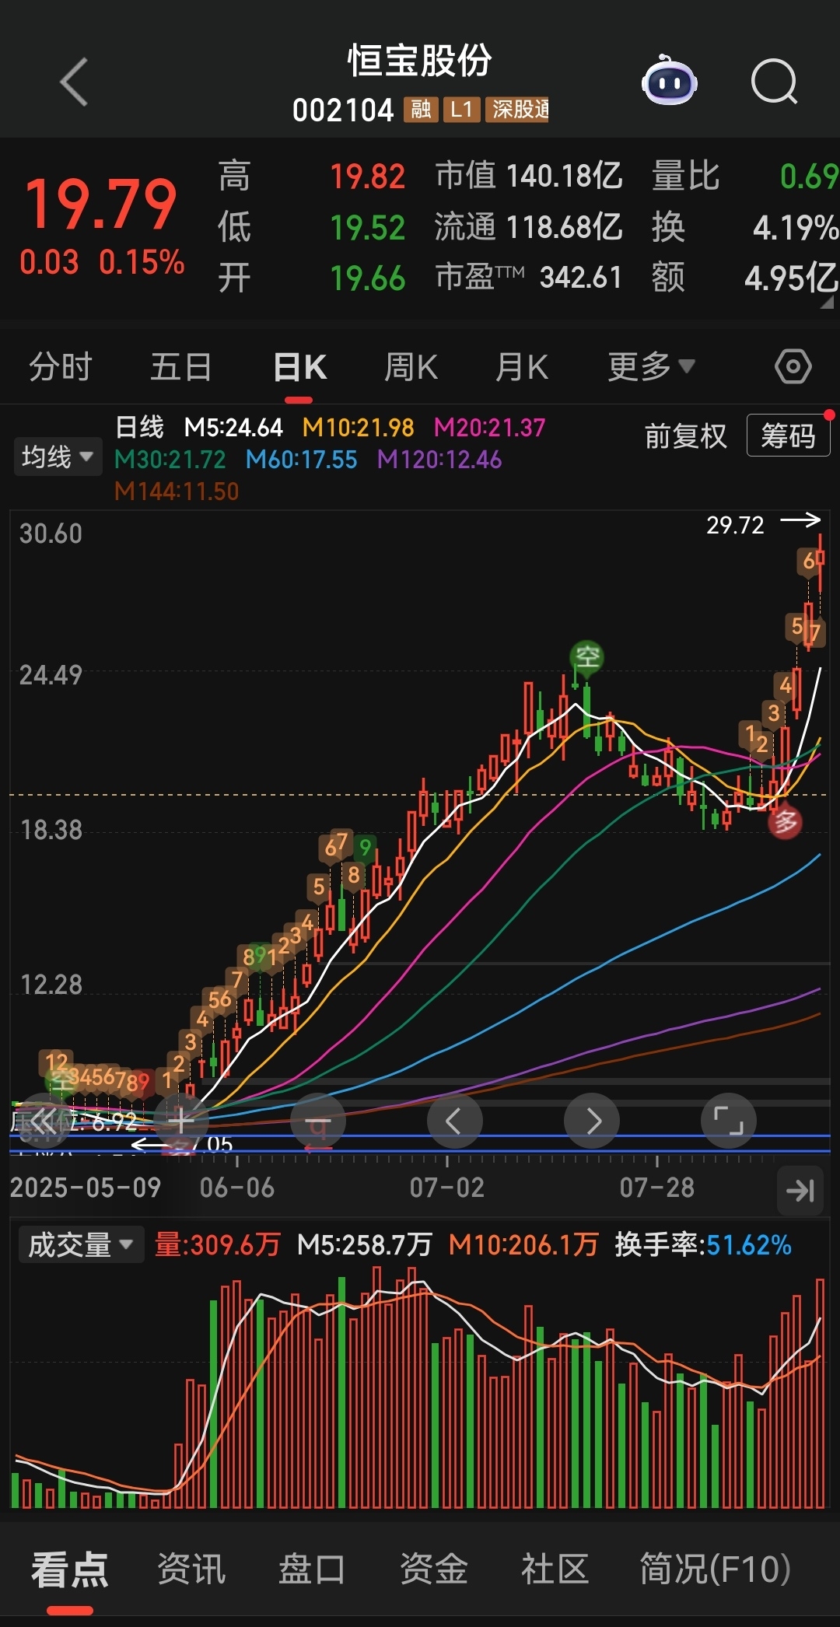Tap the L1 level badge
Viewport: 840px width, 1627px height.
coord(462,110)
